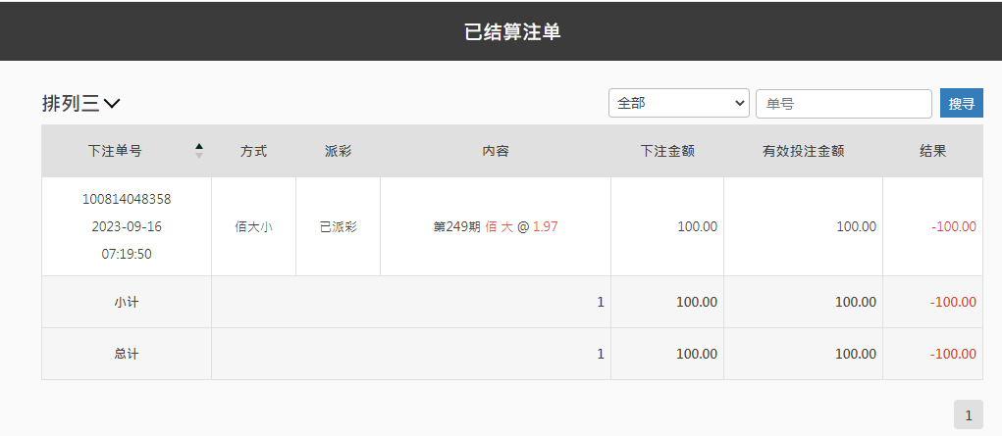Select the 派彩 column header
This screenshot has height=436, width=1002.
point(338,151)
